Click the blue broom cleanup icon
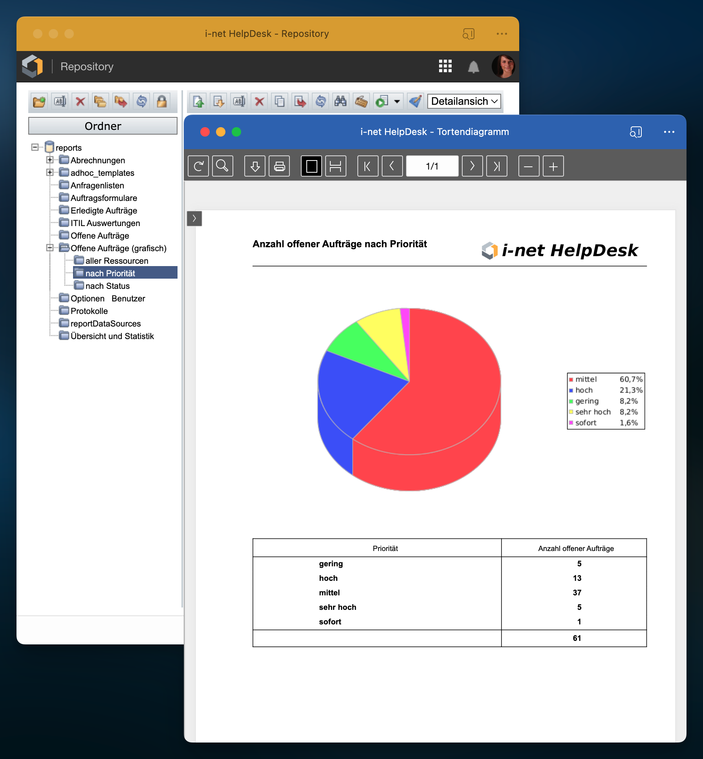This screenshot has width=703, height=759. (415, 102)
